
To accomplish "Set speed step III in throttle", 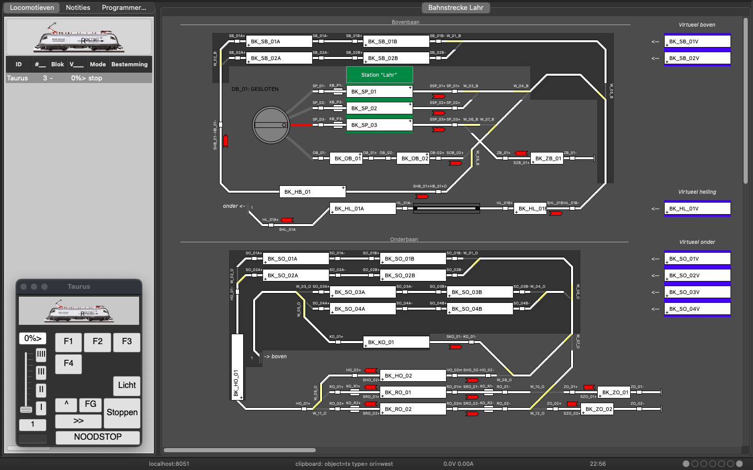I will tap(41, 372).
